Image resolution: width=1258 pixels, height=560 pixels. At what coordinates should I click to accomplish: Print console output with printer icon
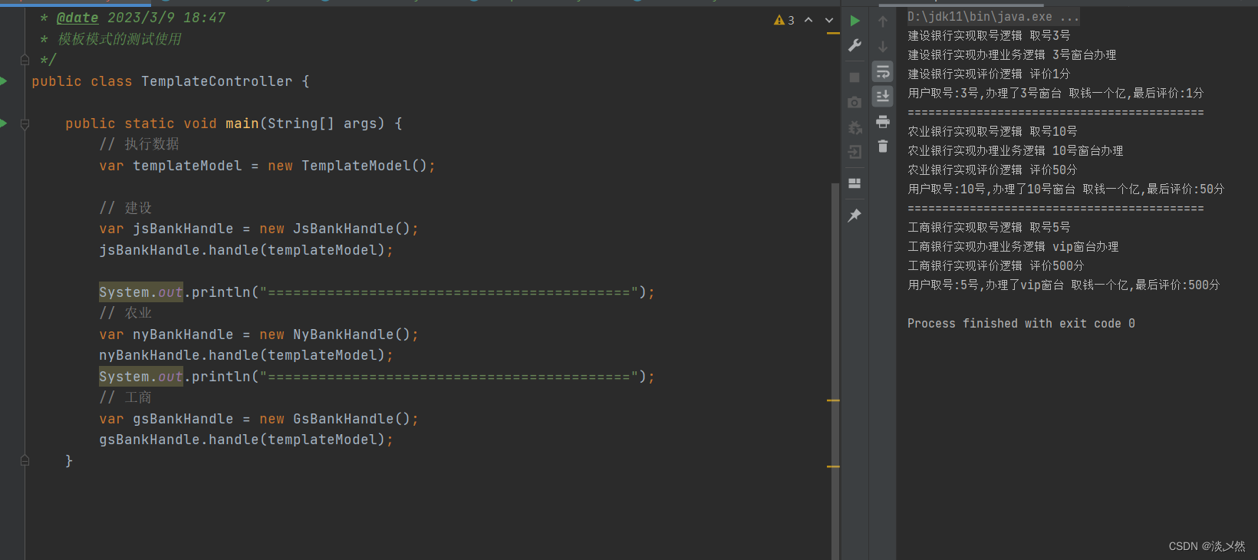tap(883, 121)
